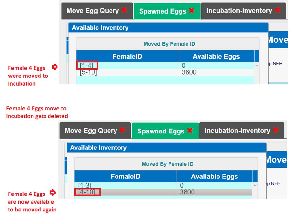Switch to Move Egg Query tab in upper screenshot
Viewport: 291px width, 214px height.
pos(92,11)
